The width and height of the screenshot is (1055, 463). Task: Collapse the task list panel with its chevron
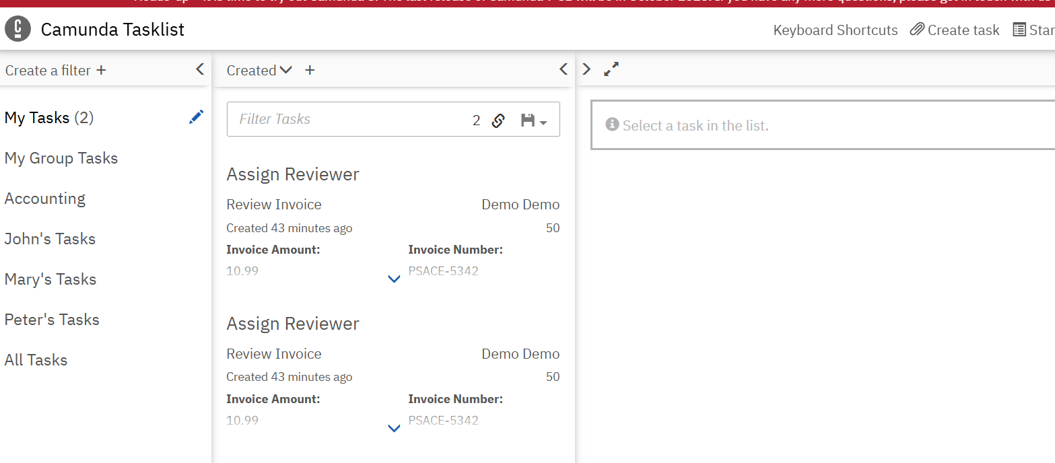(564, 69)
